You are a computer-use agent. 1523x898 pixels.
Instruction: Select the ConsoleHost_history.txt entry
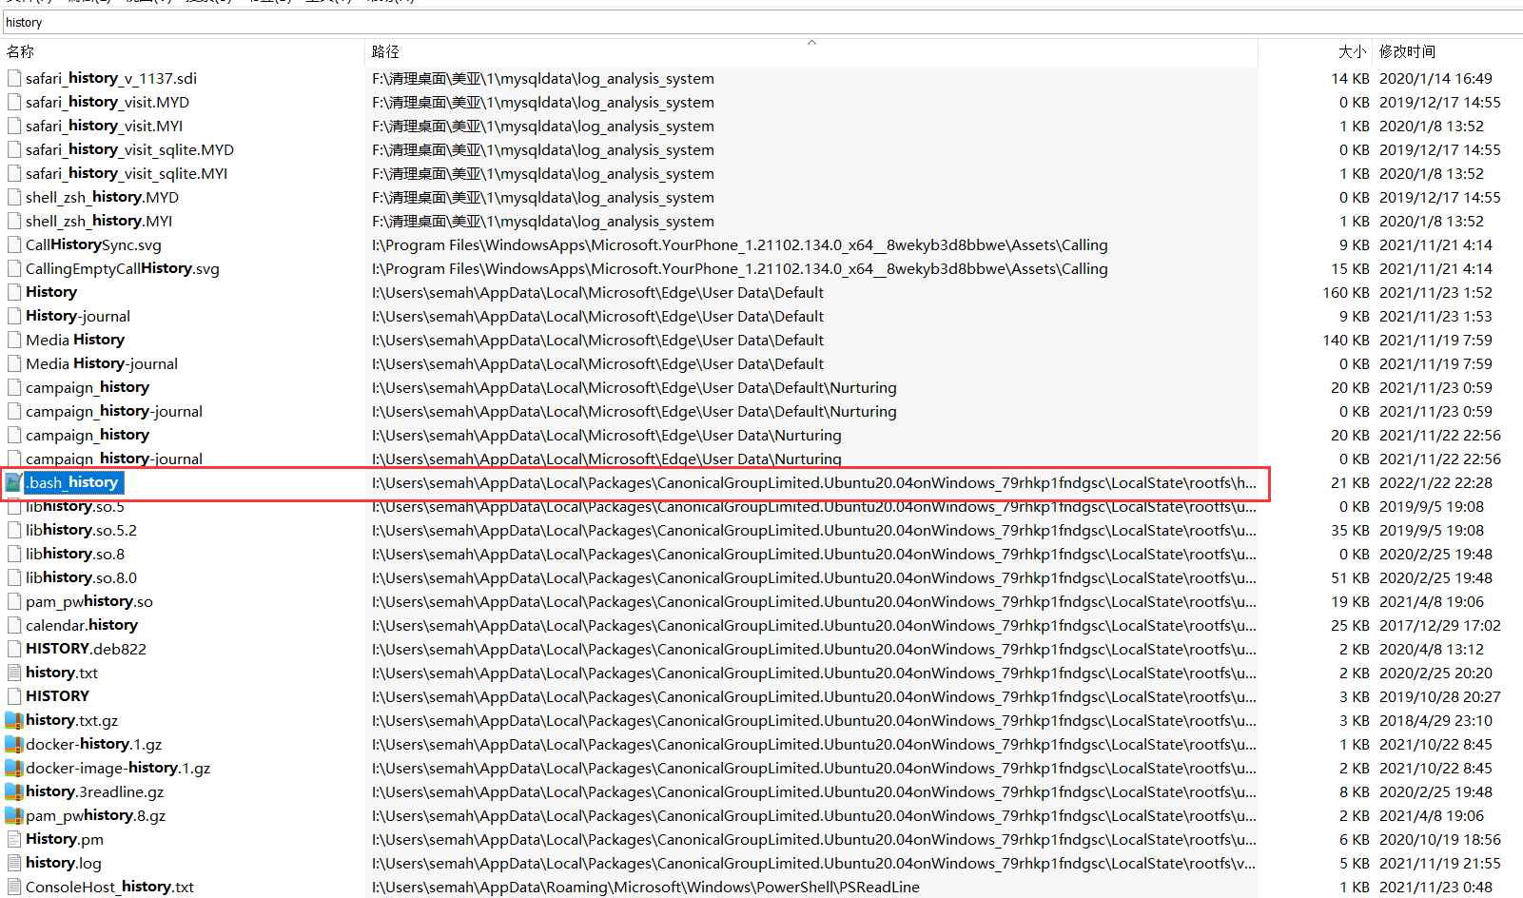(x=109, y=886)
